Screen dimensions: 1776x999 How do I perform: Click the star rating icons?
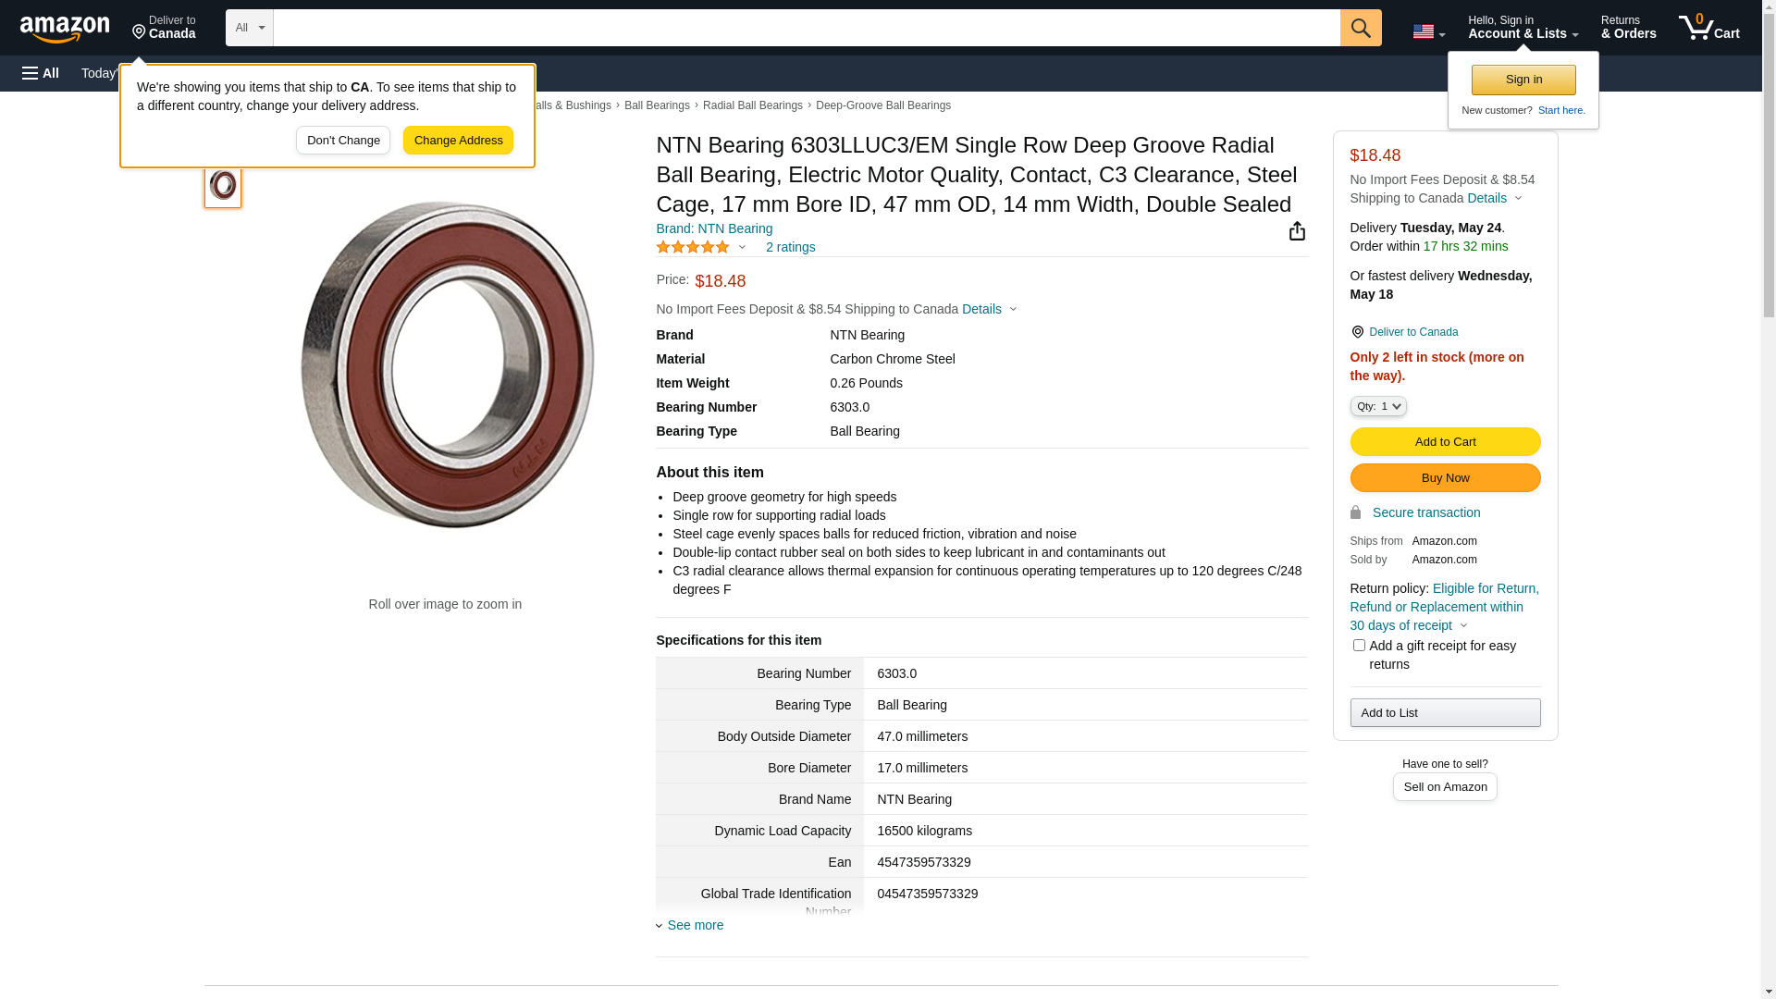coord(693,247)
